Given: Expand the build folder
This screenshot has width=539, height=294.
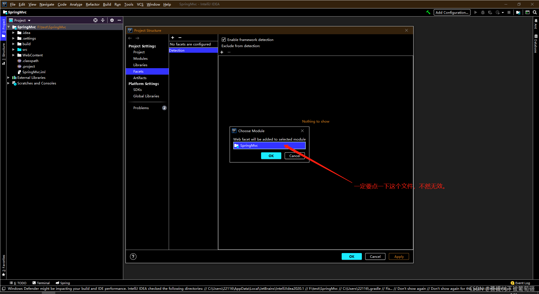Looking at the screenshot, I should [13, 44].
